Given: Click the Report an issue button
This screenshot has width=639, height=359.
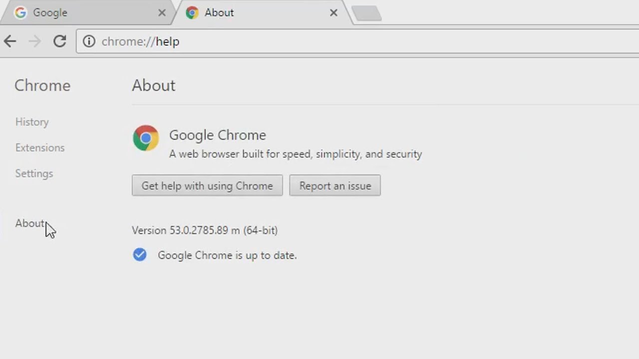Looking at the screenshot, I should click(x=335, y=185).
